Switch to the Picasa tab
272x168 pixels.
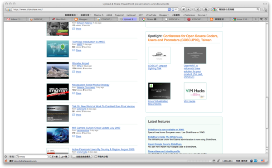(151, 19)
